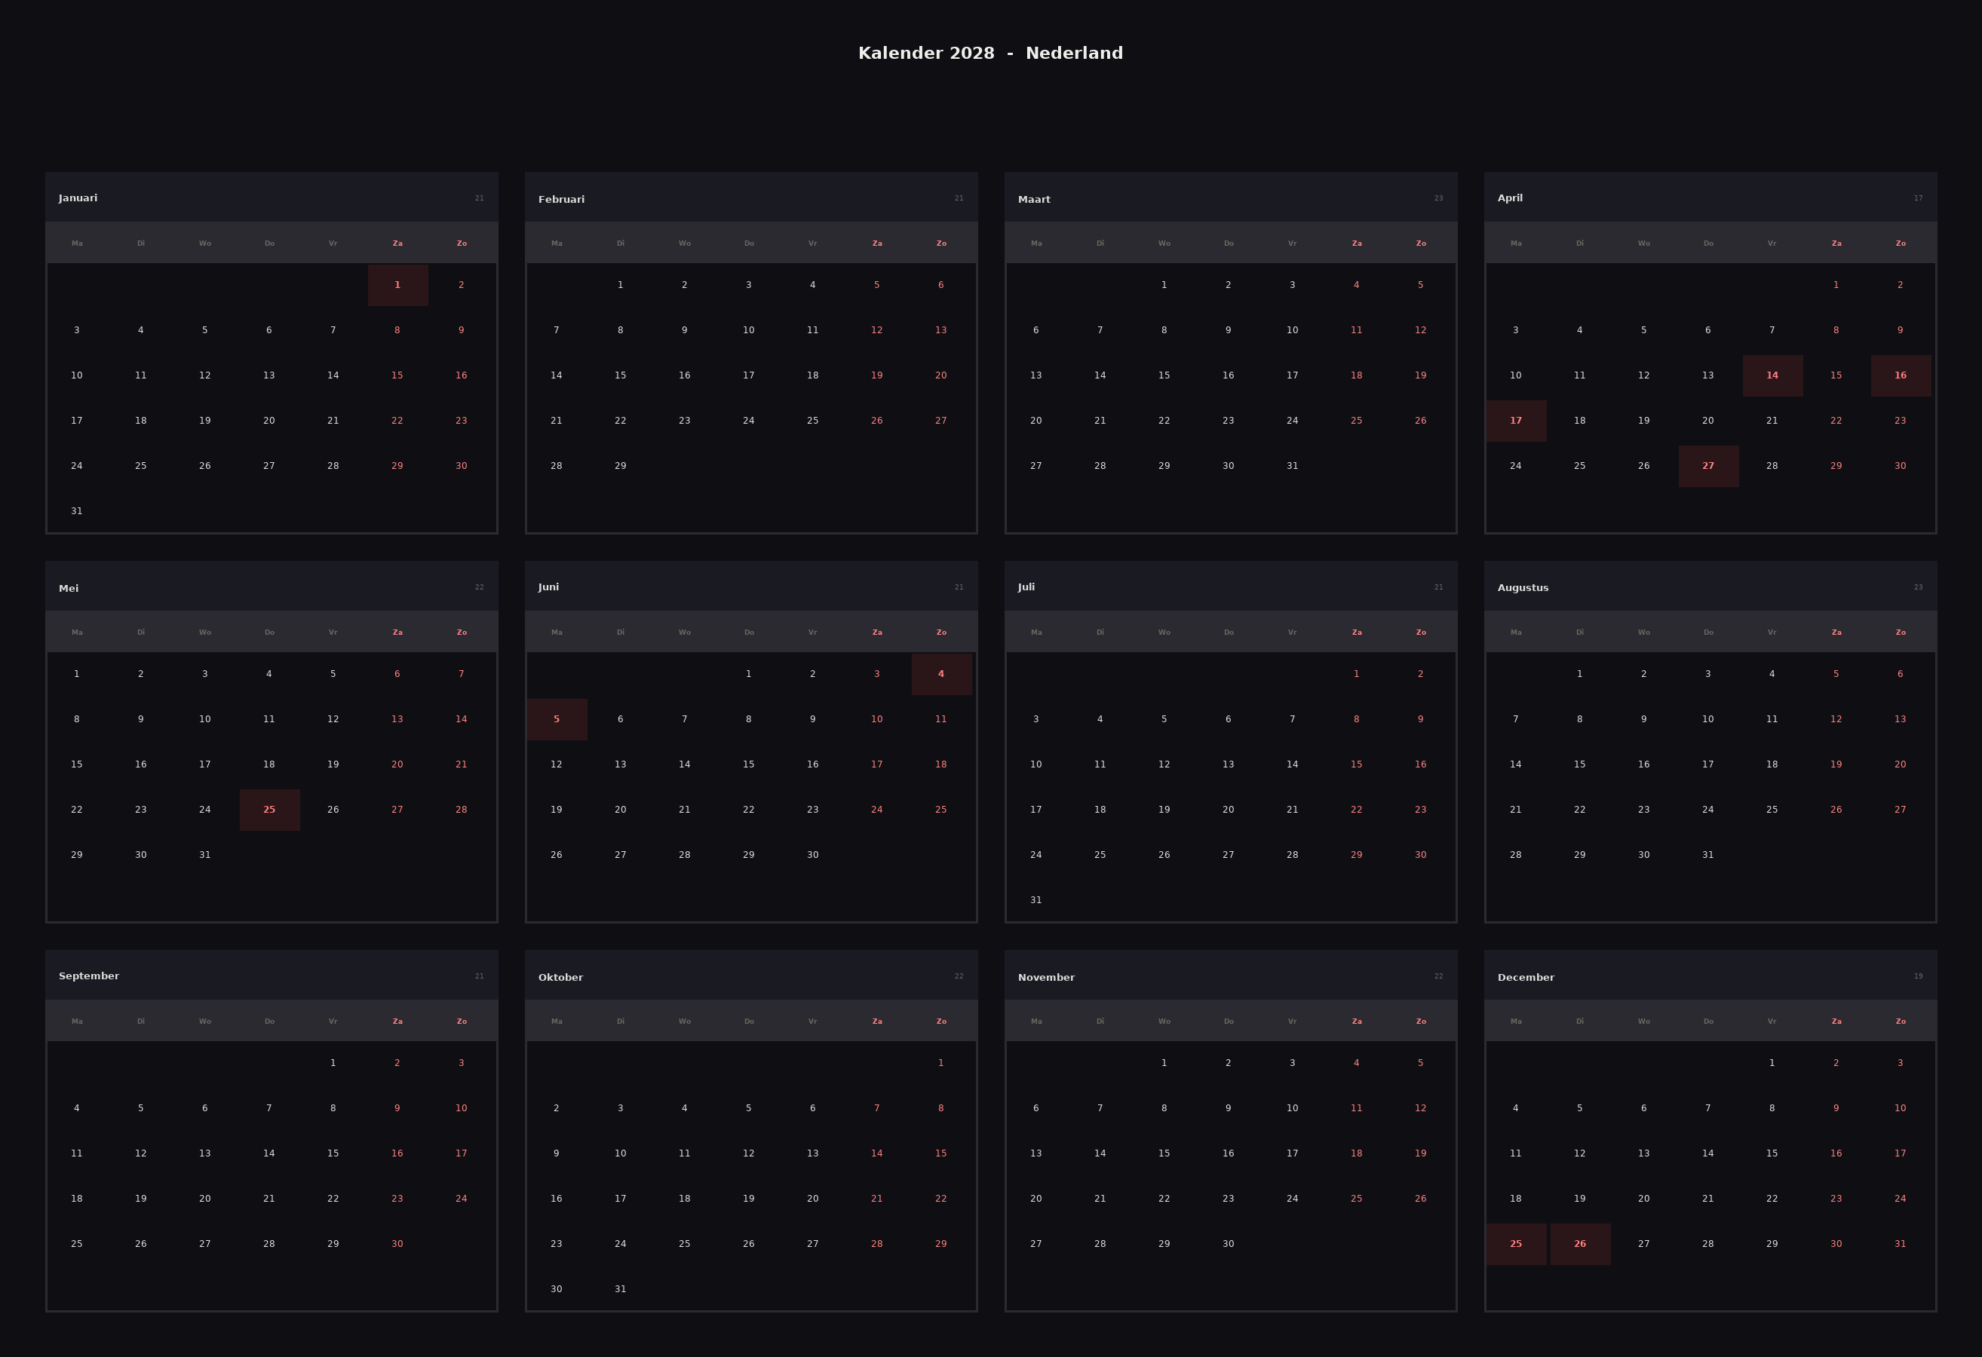Click the Januari month title
Viewport: 1982px width, 1357px height.
78,198
